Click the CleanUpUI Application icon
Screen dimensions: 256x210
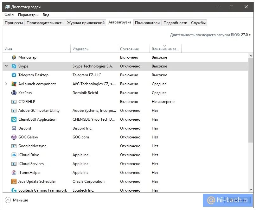(x=14, y=119)
